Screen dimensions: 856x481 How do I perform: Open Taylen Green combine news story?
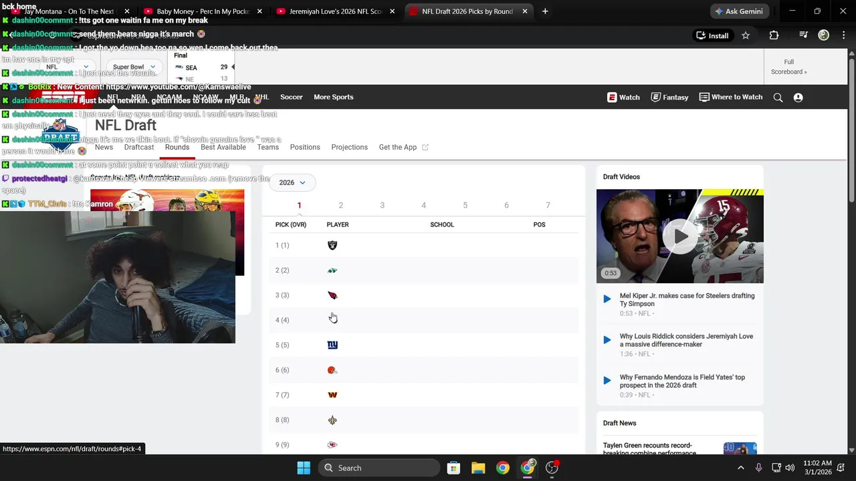647,448
